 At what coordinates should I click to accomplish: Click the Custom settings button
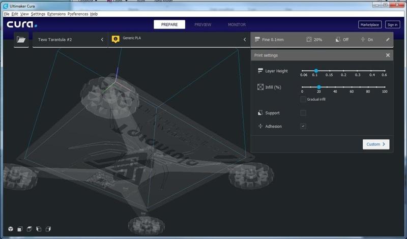[376, 144]
